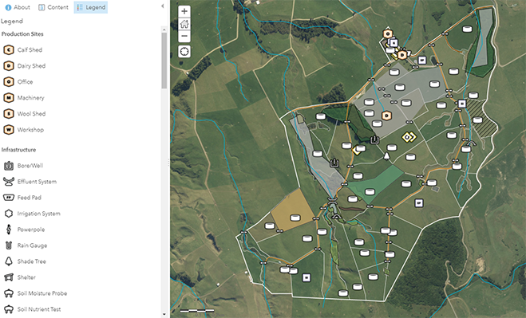Click the hatched striped area on map

(x=481, y=118)
